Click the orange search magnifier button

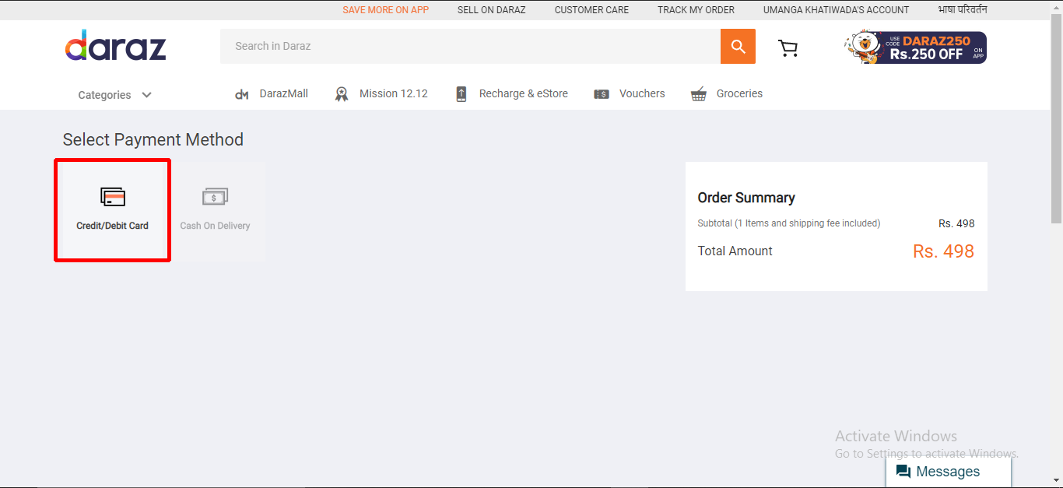(738, 46)
